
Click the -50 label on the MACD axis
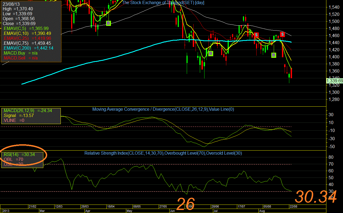331,147
